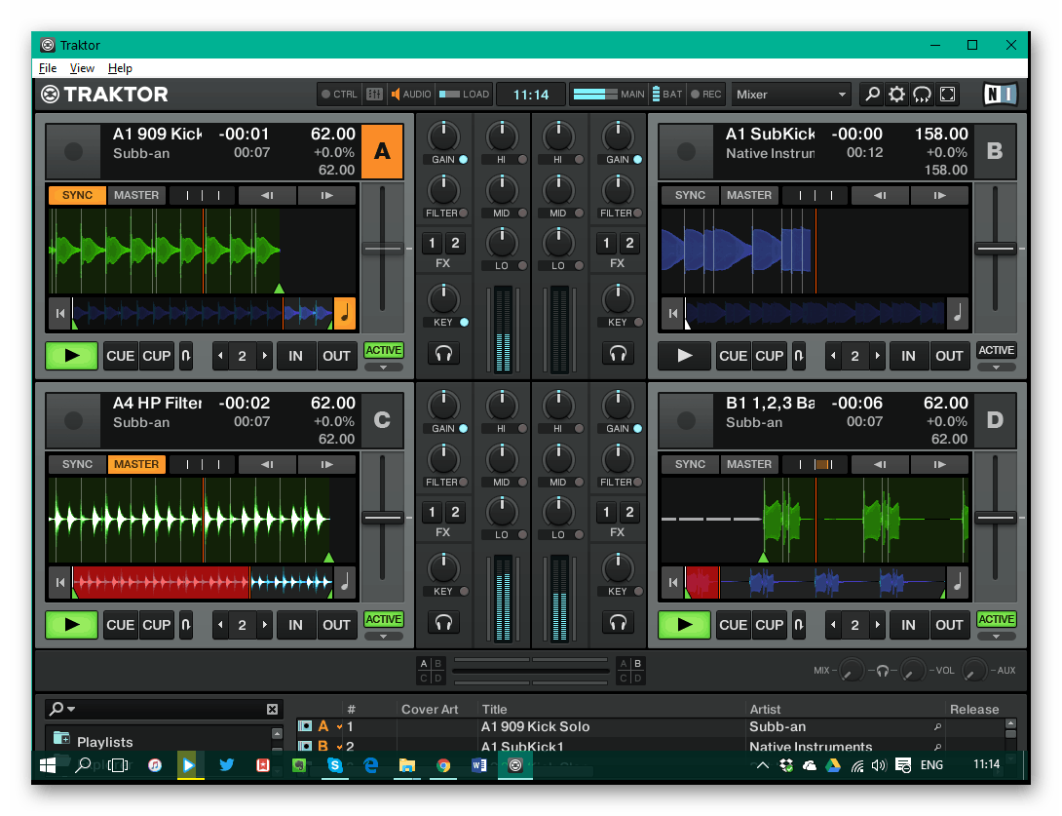
Task: Toggle SYNC on Deck A
Action: 77,195
